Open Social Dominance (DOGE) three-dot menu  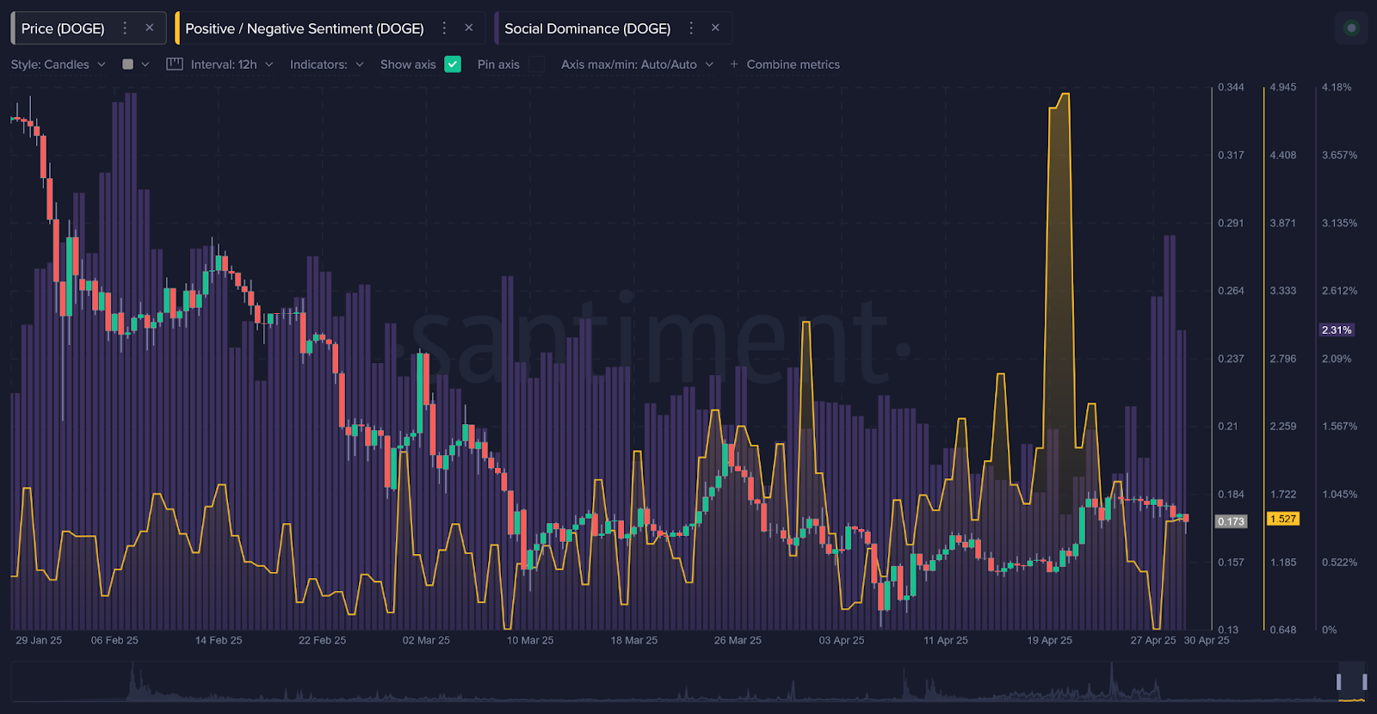[690, 28]
